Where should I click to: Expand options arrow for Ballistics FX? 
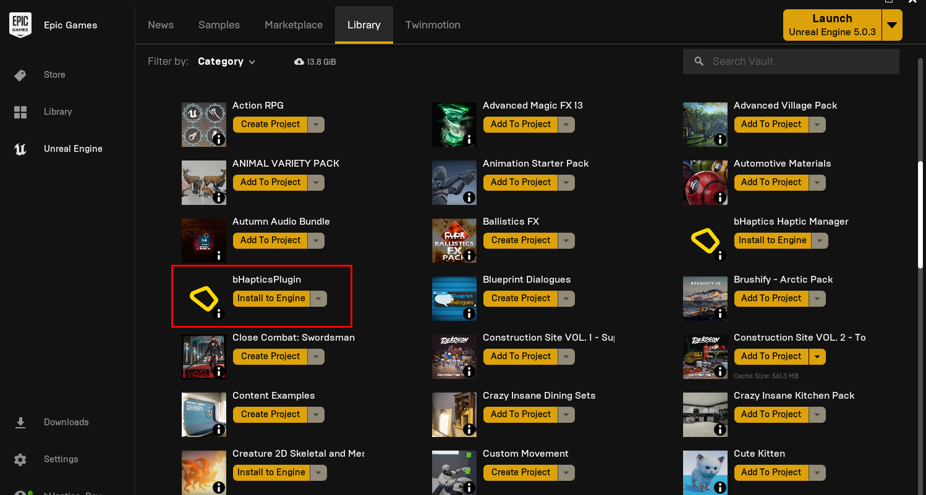click(x=567, y=240)
